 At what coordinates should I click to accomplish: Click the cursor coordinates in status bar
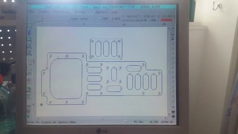pos(146,122)
